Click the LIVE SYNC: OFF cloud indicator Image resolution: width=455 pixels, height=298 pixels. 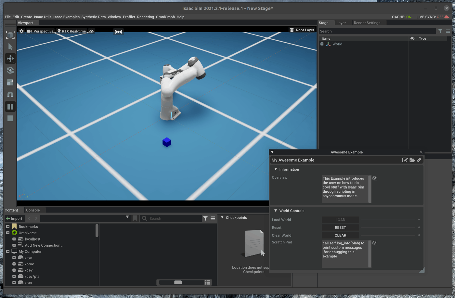[x=433, y=17]
